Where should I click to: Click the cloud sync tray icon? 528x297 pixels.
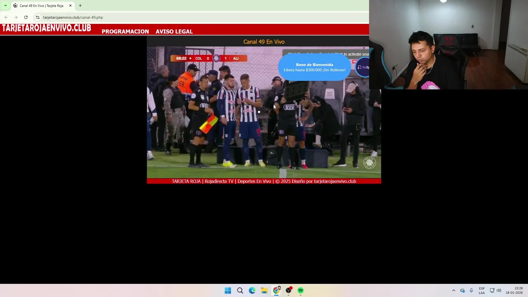(462, 290)
